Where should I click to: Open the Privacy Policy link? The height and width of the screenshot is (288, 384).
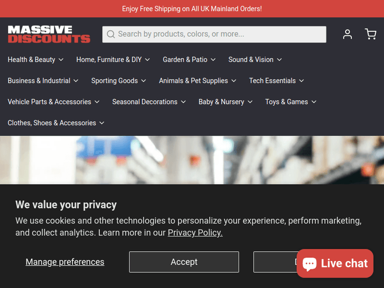[195, 232]
